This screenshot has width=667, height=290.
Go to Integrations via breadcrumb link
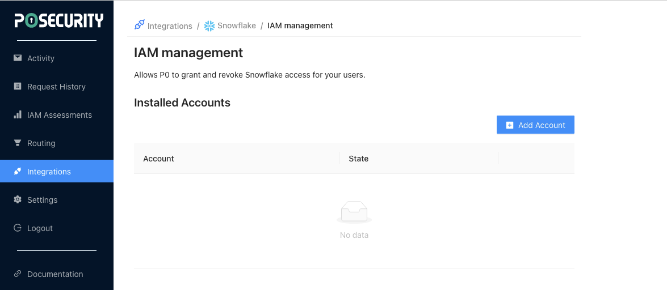tap(170, 26)
